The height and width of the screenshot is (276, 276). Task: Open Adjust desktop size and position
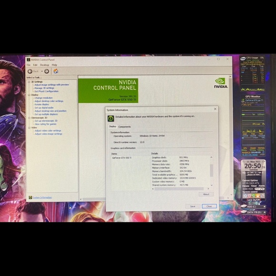(50, 111)
